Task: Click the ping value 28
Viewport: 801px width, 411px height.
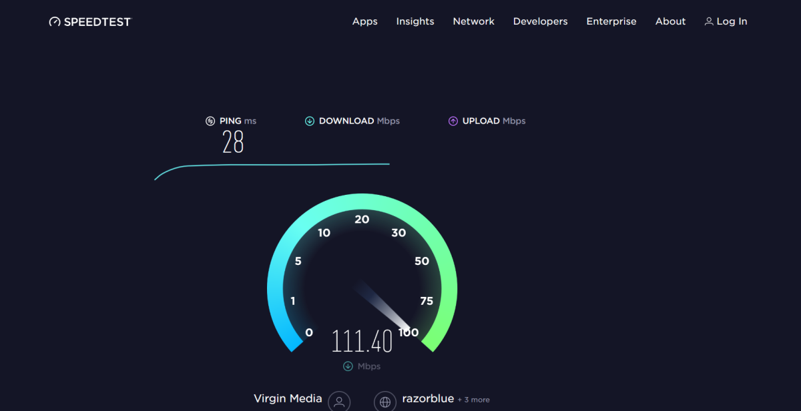Action: point(233,141)
